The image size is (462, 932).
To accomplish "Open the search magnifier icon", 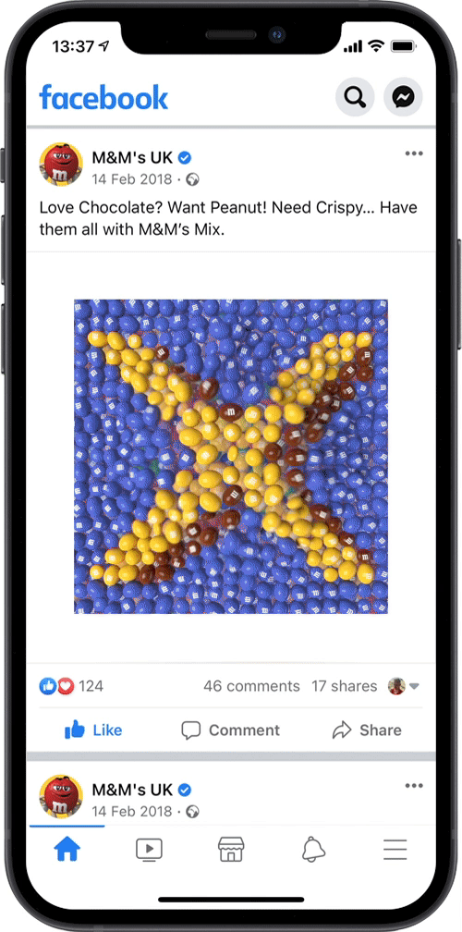I will pyautogui.click(x=355, y=97).
